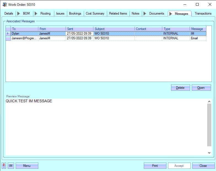The width and height of the screenshot is (216, 171).
Task: Open the Menu button
Action: (x=27, y=166)
